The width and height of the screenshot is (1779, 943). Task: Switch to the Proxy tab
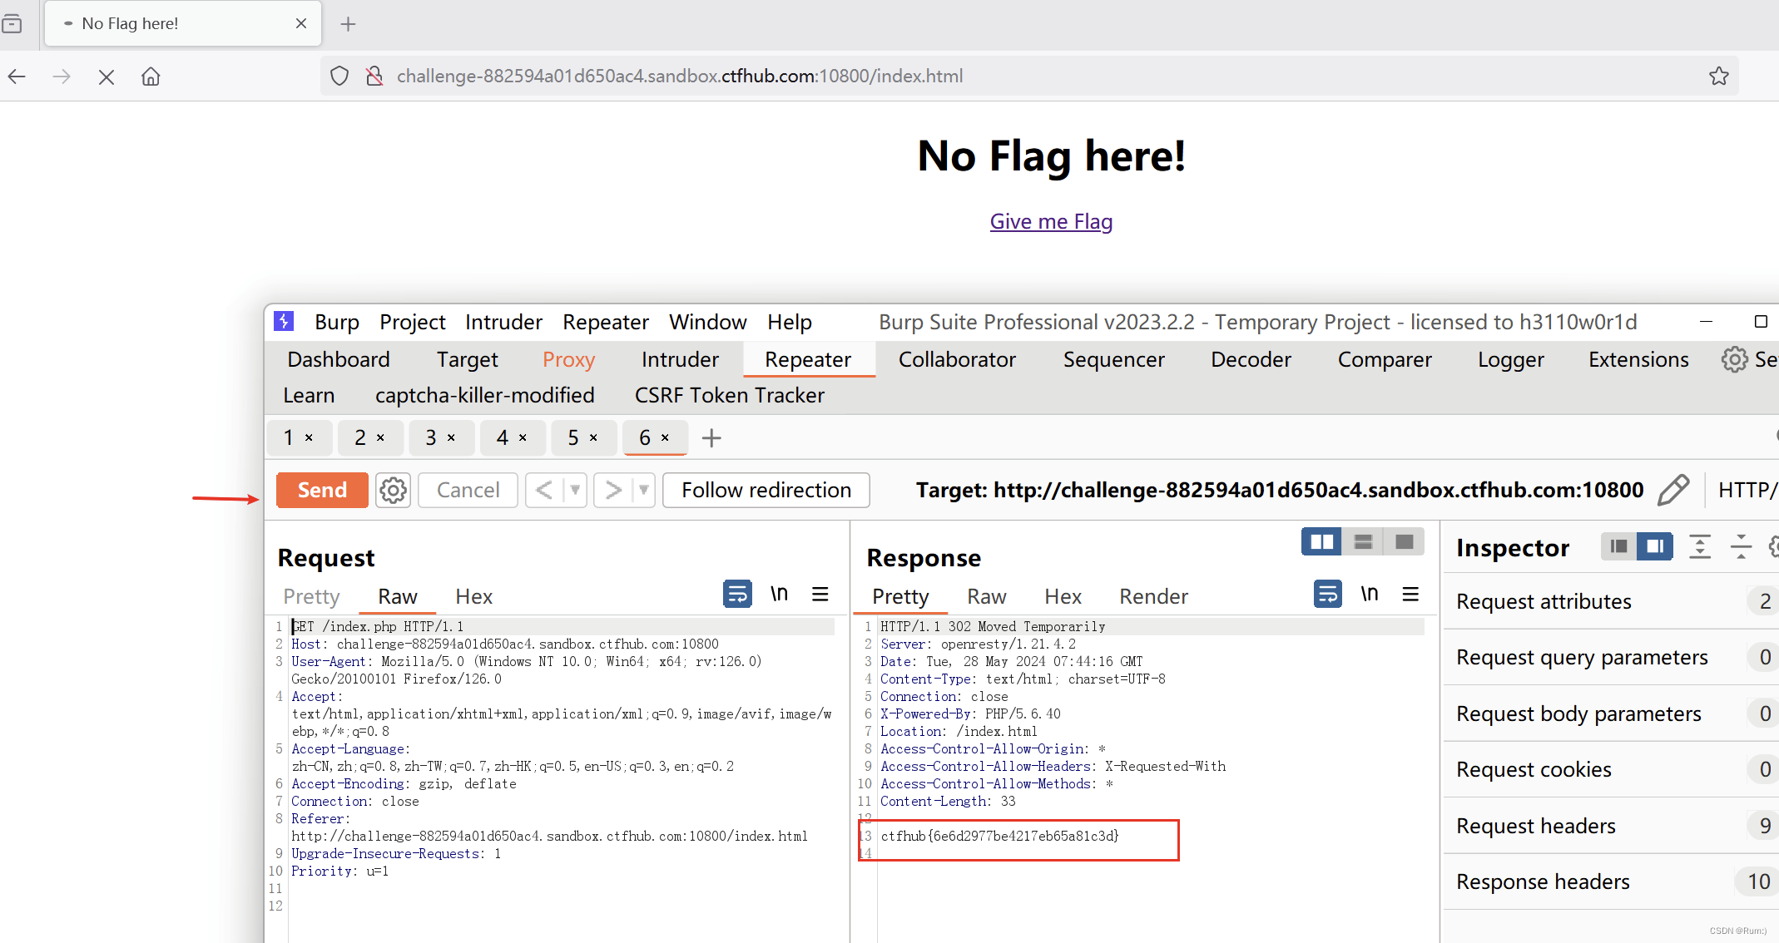pyautogui.click(x=569, y=359)
